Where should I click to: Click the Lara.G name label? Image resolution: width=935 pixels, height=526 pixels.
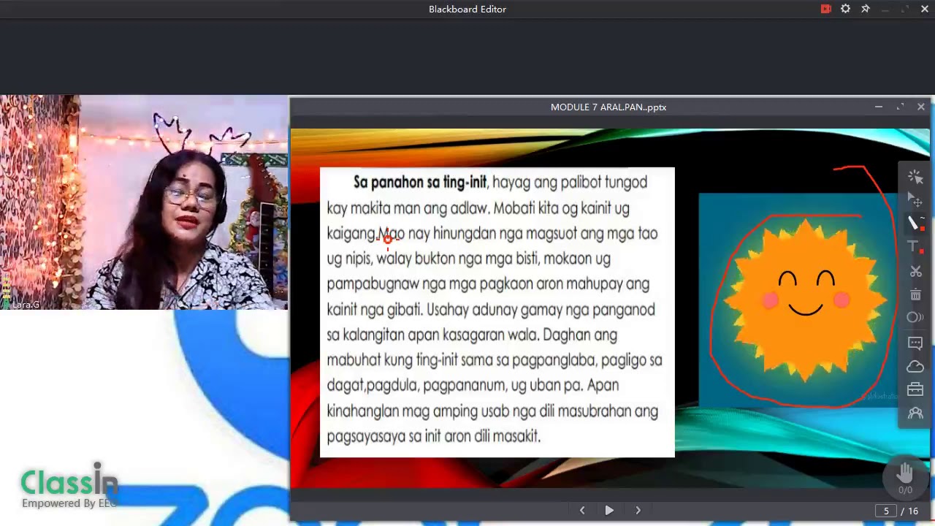tap(25, 305)
